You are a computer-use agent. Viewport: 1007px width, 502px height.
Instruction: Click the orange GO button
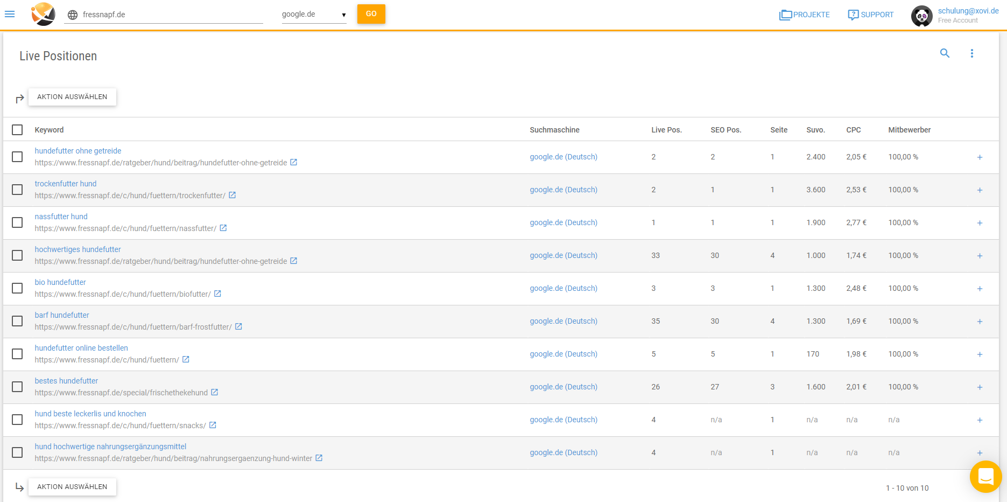(x=371, y=14)
